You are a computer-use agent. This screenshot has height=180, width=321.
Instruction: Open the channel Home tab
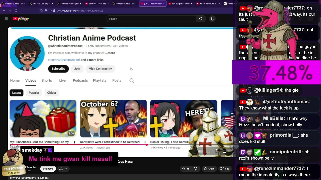(15, 80)
